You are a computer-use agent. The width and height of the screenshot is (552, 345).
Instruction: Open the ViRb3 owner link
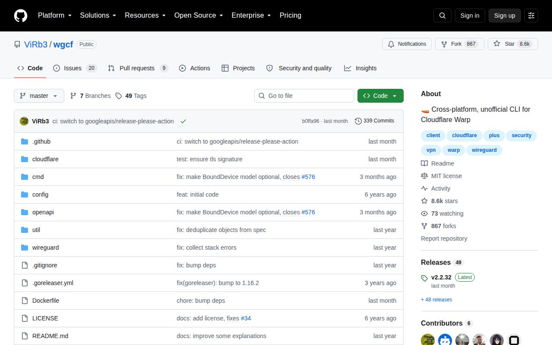click(36, 44)
